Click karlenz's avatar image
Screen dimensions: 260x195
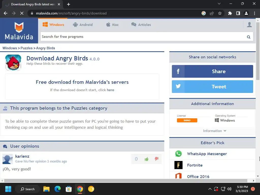tap(8, 159)
